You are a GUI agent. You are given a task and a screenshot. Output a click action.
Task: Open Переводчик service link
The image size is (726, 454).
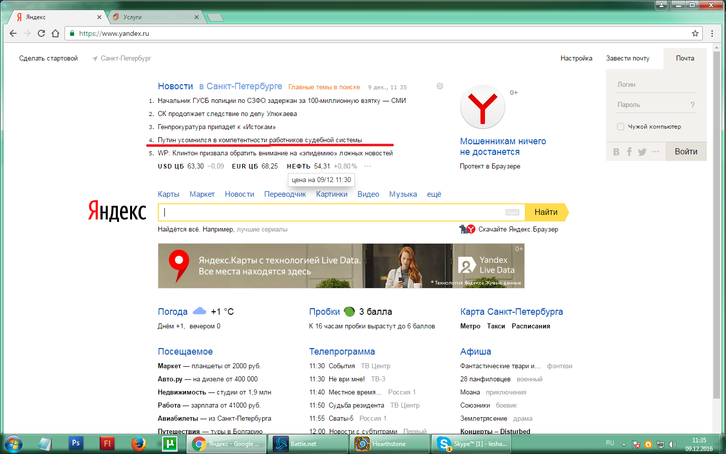pos(285,194)
